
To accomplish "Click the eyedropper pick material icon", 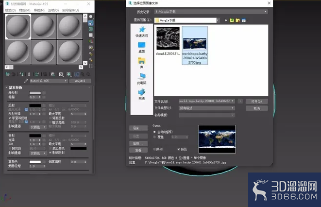I will 26,81.
